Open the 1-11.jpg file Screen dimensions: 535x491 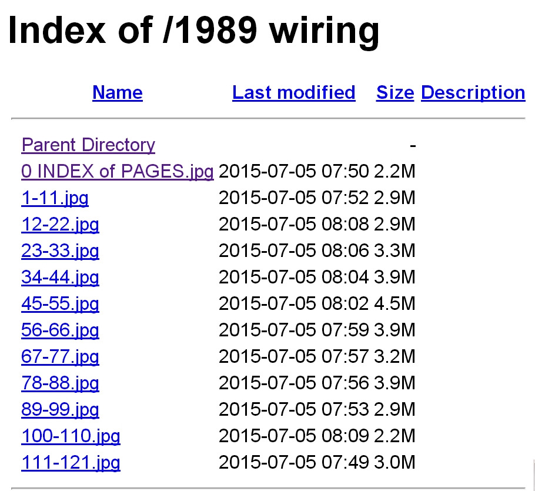(x=55, y=198)
